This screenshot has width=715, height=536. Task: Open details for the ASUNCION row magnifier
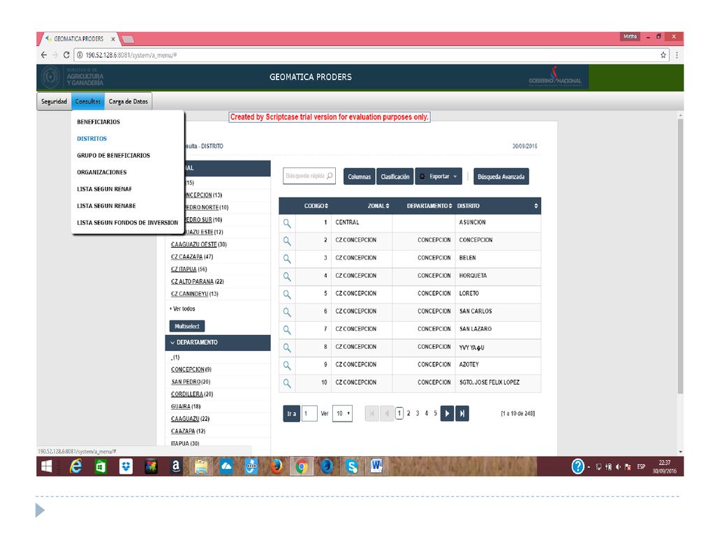287,223
